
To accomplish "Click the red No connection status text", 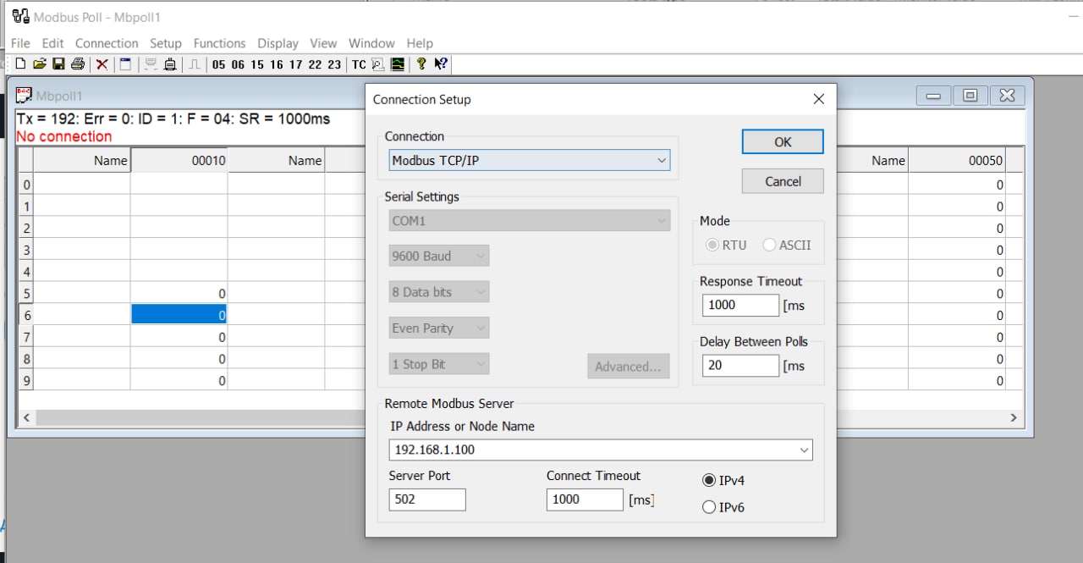I will tap(64, 136).
